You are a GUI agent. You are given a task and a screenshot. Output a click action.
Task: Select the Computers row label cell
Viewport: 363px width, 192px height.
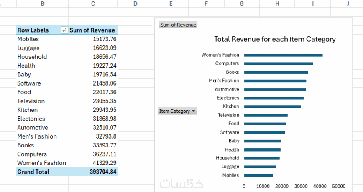[42, 154]
